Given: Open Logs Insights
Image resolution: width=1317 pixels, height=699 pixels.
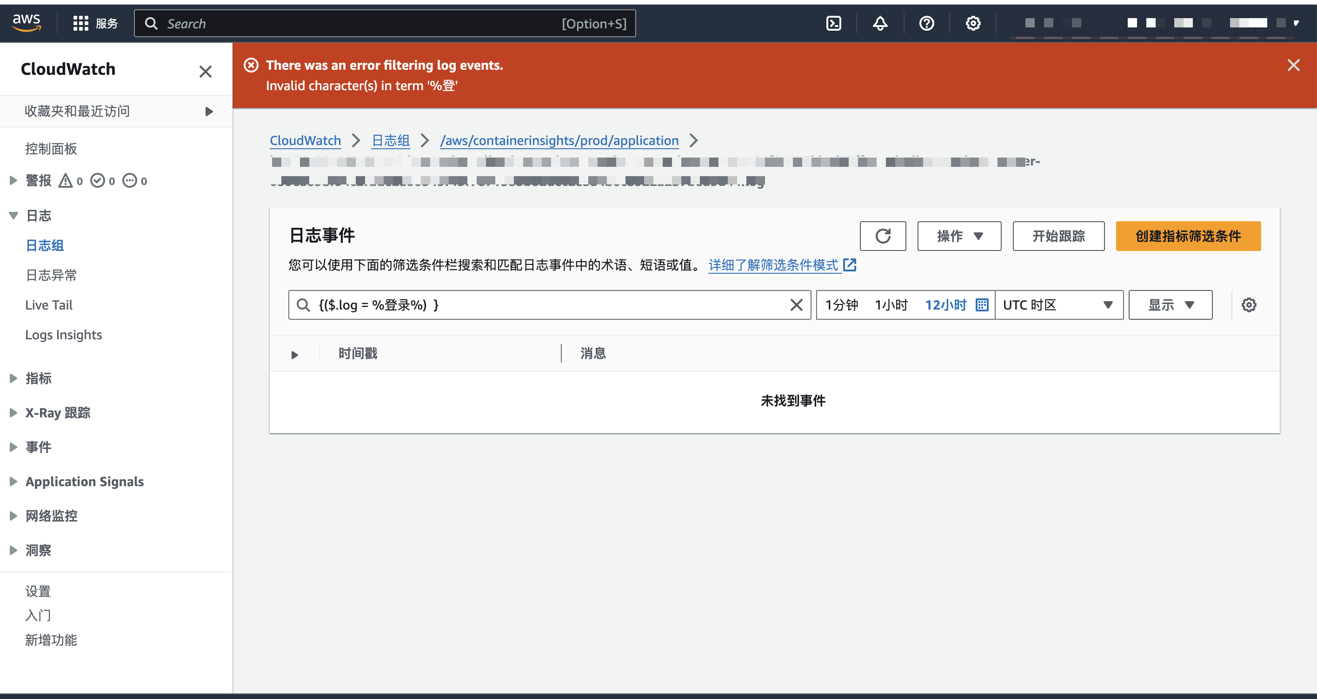Looking at the screenshot, I should pos(63,335).
